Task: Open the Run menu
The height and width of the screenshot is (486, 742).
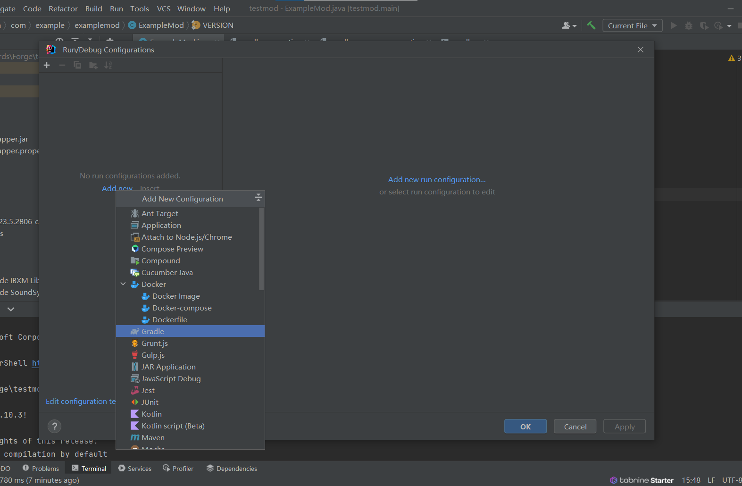Action: [x=116, y=8]
